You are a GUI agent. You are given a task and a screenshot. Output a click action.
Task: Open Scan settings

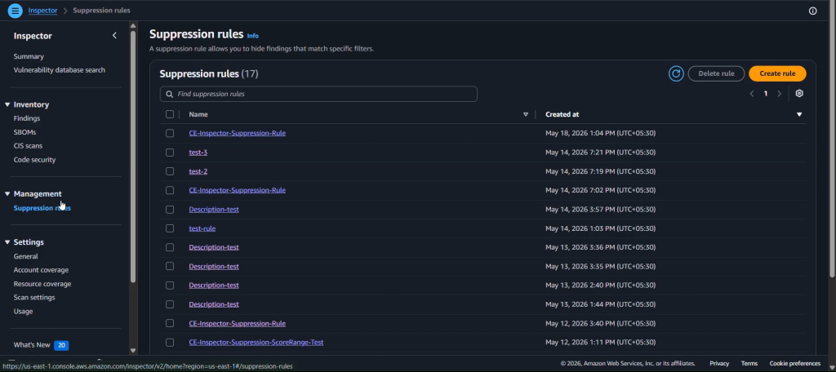point(34,298)
